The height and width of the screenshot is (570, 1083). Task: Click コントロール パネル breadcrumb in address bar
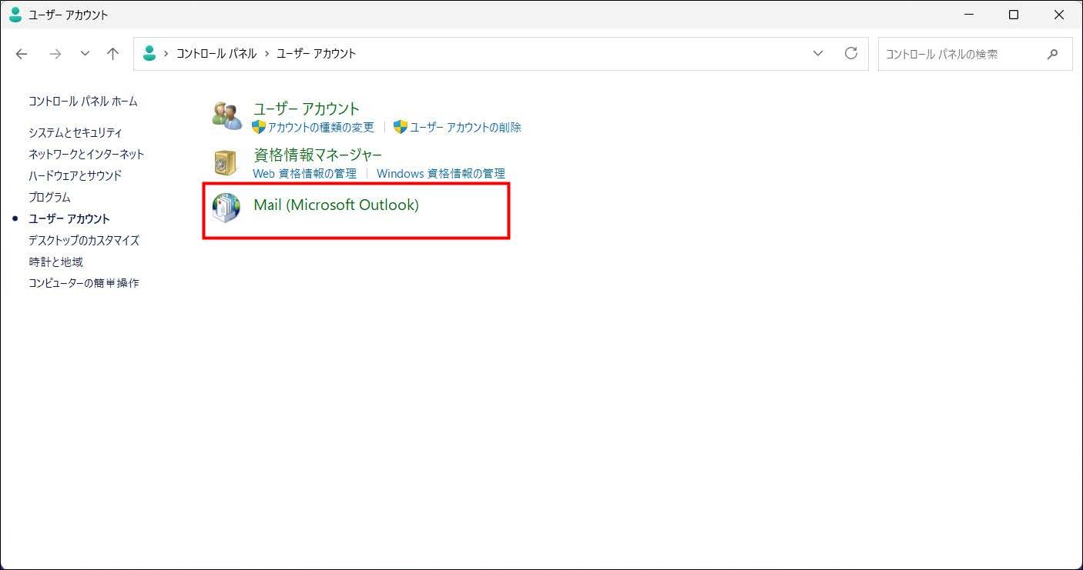coord(216,54)
